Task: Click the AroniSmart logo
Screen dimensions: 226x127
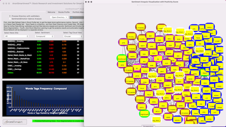Action: (15, 122)
